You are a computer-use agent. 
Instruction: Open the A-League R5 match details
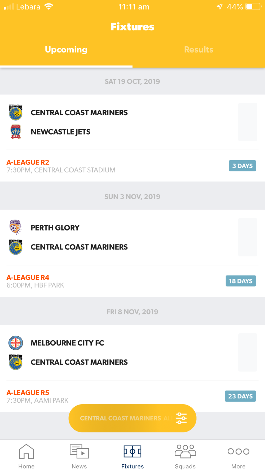point(28,393)
